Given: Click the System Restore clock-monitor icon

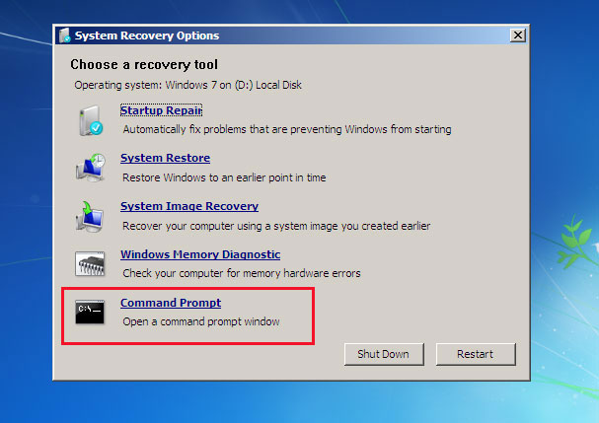Looking at the screenshot, I should click(91, 168).
